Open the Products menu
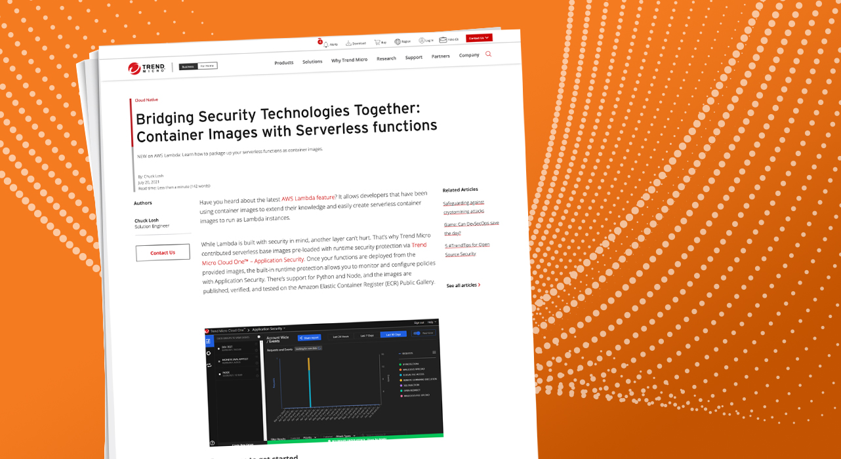This screenshot has height=459, width=841. (284, 63)
